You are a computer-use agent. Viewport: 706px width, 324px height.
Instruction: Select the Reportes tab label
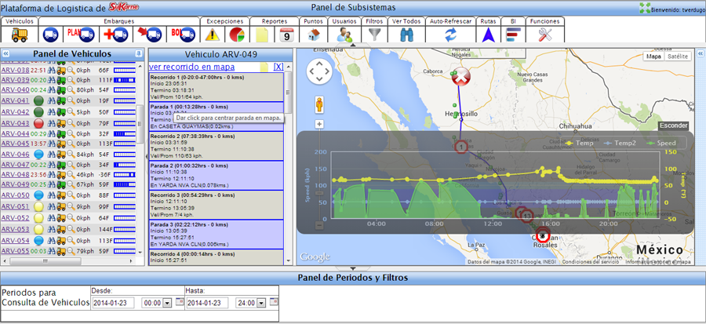pos(275,21)
